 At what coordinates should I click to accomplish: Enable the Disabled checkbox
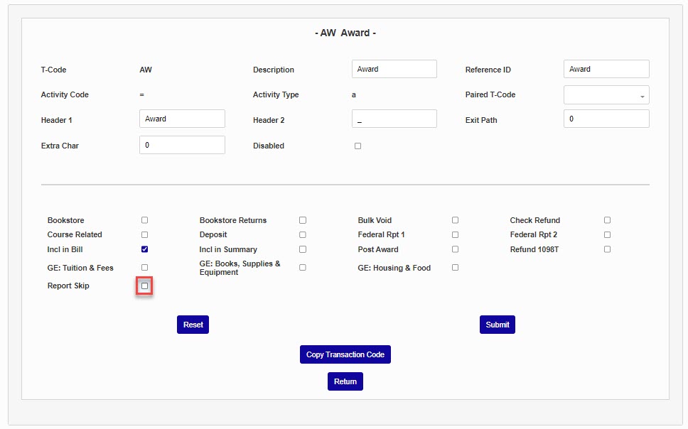pyautogui.click(x=358, y=146)
